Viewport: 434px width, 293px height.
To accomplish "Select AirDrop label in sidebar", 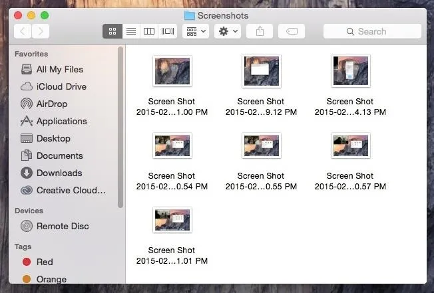I will click(x=52, y=104).
